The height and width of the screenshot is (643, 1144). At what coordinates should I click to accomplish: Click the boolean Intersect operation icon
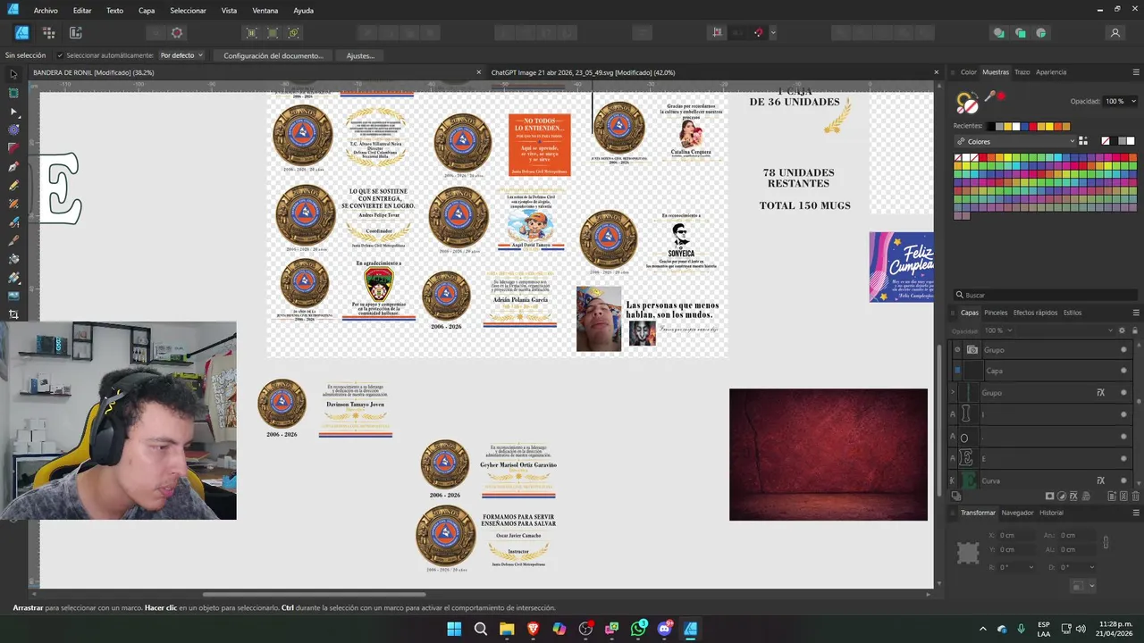884,33
